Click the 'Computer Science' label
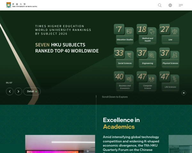The width and height of the screenshot is (192, 153). click(148, 87)
